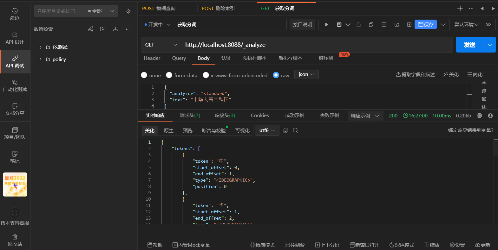This screenshot has height=250, width=498.
Task: Select the none body type radio
Action: (144, 75)
